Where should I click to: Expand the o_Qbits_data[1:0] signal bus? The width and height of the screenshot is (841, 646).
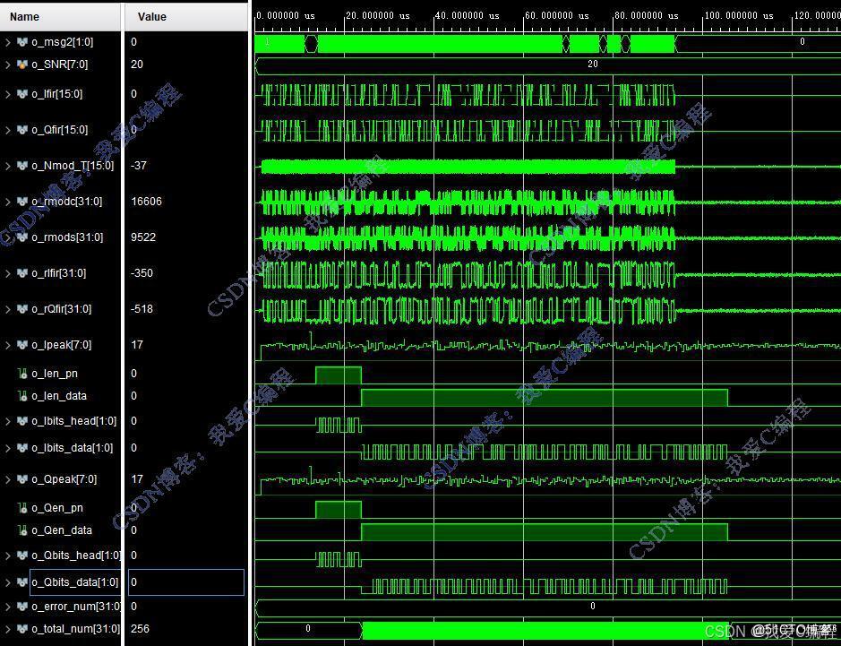click(x=7, y=582)
